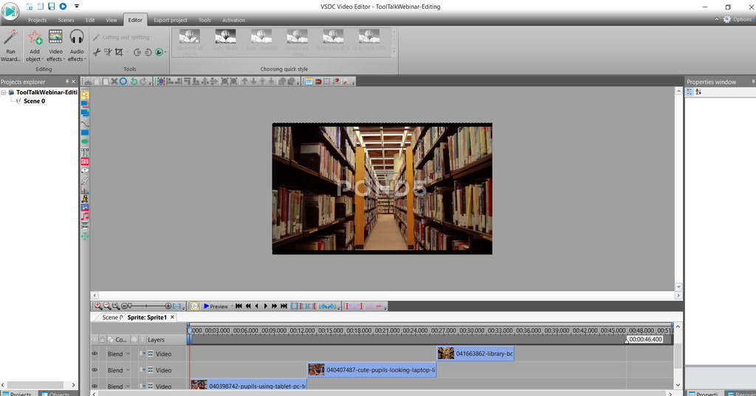Click the timeline zoom in magnifier

pos(98,306)
